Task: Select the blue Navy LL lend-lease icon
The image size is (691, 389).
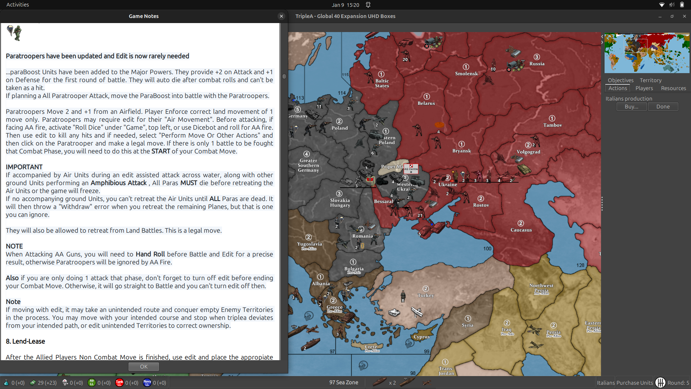Action: pyautogui.click(x=147, y=383)
